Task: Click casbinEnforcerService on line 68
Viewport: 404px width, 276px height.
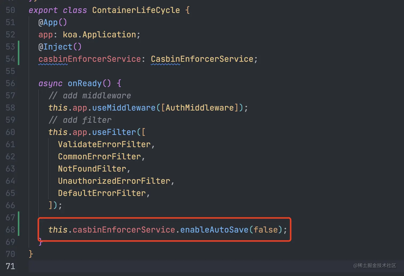Action: click(x=124, y=230)
